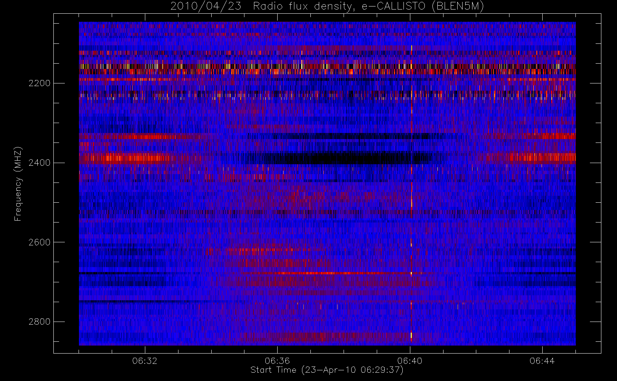The height and width of the screenshot is (381, 617).
Task: Click the 2400 frequency tick label
Action: [40, 163]
